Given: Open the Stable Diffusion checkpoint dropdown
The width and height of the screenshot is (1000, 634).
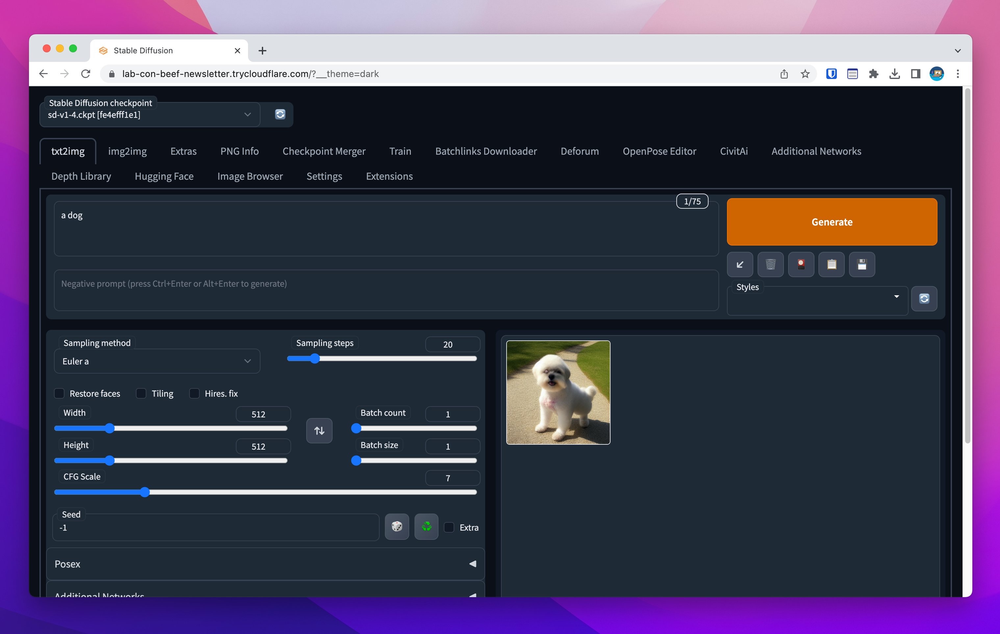Looking at the screenshot, I should (149, 115).
